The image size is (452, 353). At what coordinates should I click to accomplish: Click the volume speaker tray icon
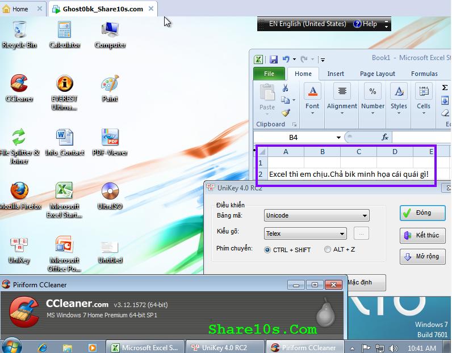(393, 348)
